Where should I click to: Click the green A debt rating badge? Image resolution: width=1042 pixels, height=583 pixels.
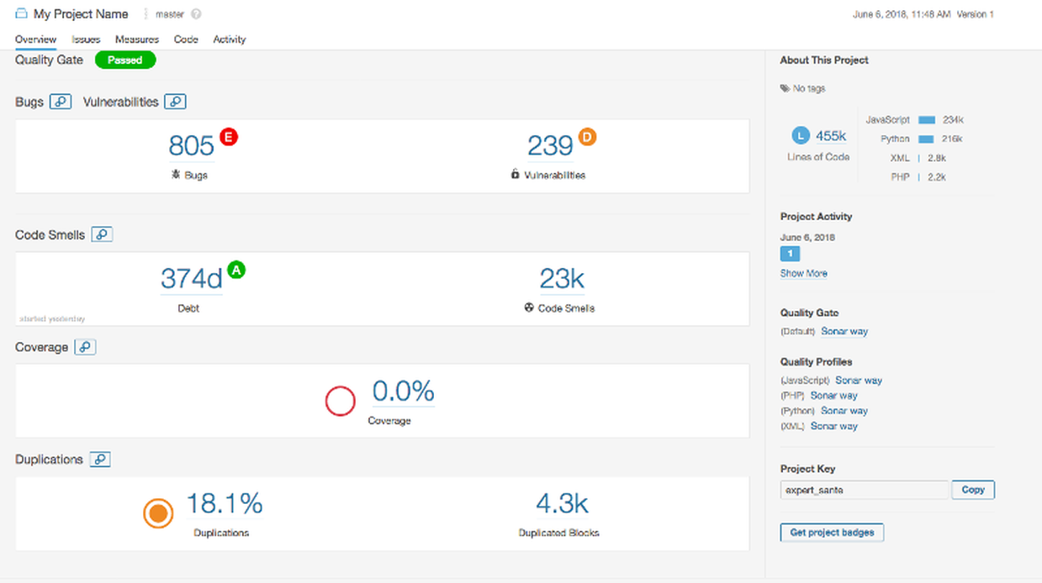pyautogui.click(x=236, y=270)
